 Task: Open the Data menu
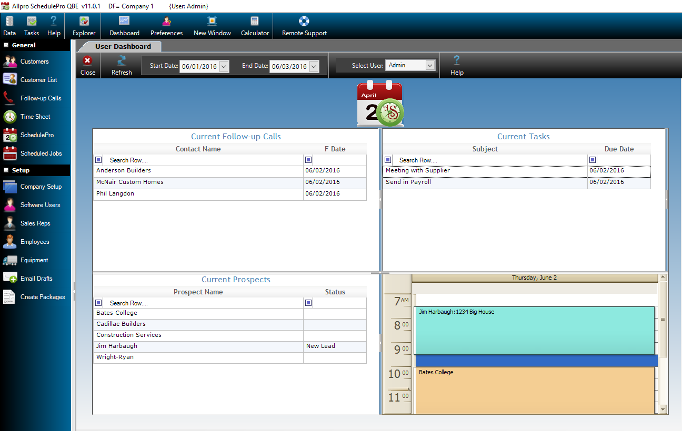(9, 26)
